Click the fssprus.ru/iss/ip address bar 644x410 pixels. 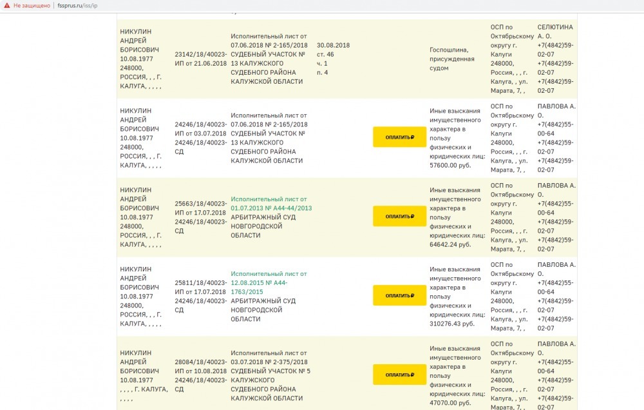coord(78,6)
